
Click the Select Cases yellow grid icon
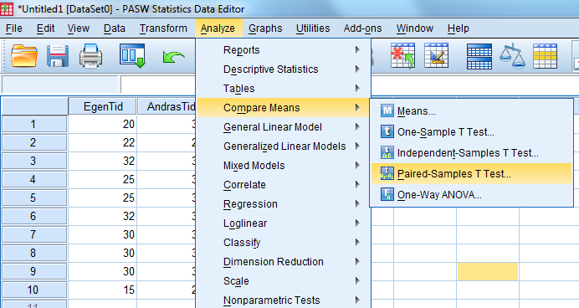545,56
